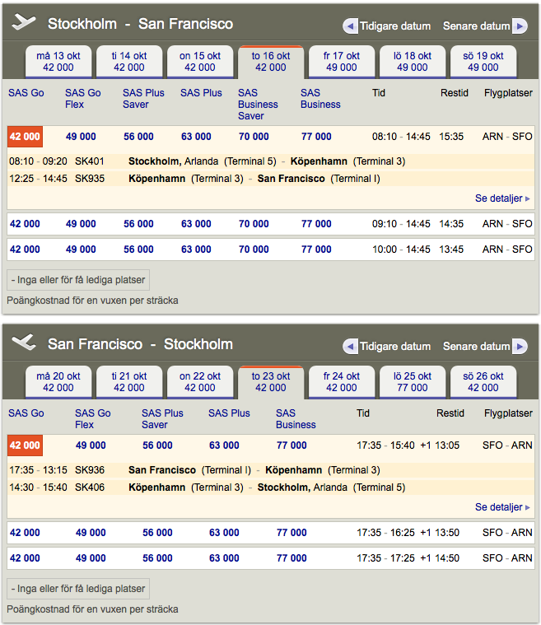Click right arrow for Senare datum, outbound
The image size is (541, 625).
coord(520,26)
